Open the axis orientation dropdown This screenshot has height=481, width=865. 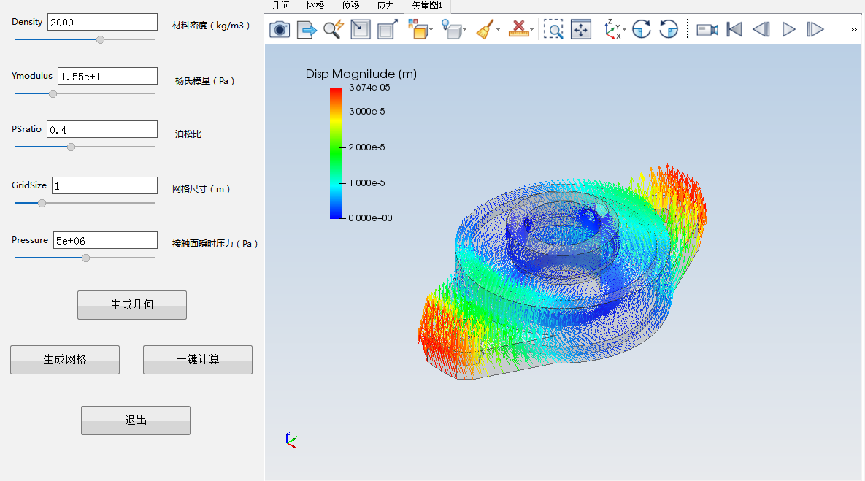click(x=625, y=31)
